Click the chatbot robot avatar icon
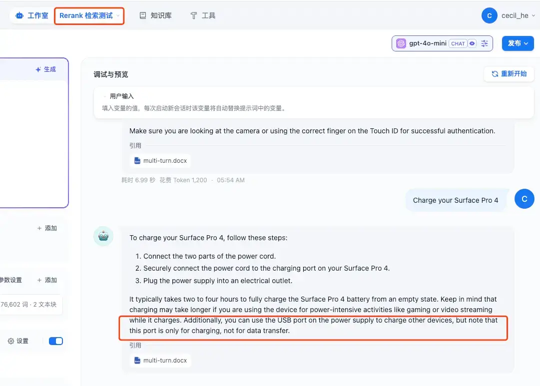 [x=103, y=236]
